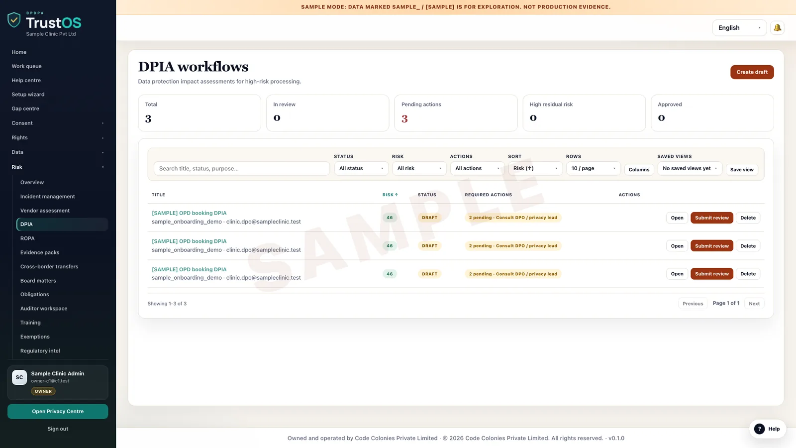The height and width of the screenshot is (448, 796).
Task: Click Sign out in the sidebar
Action: 58,429
